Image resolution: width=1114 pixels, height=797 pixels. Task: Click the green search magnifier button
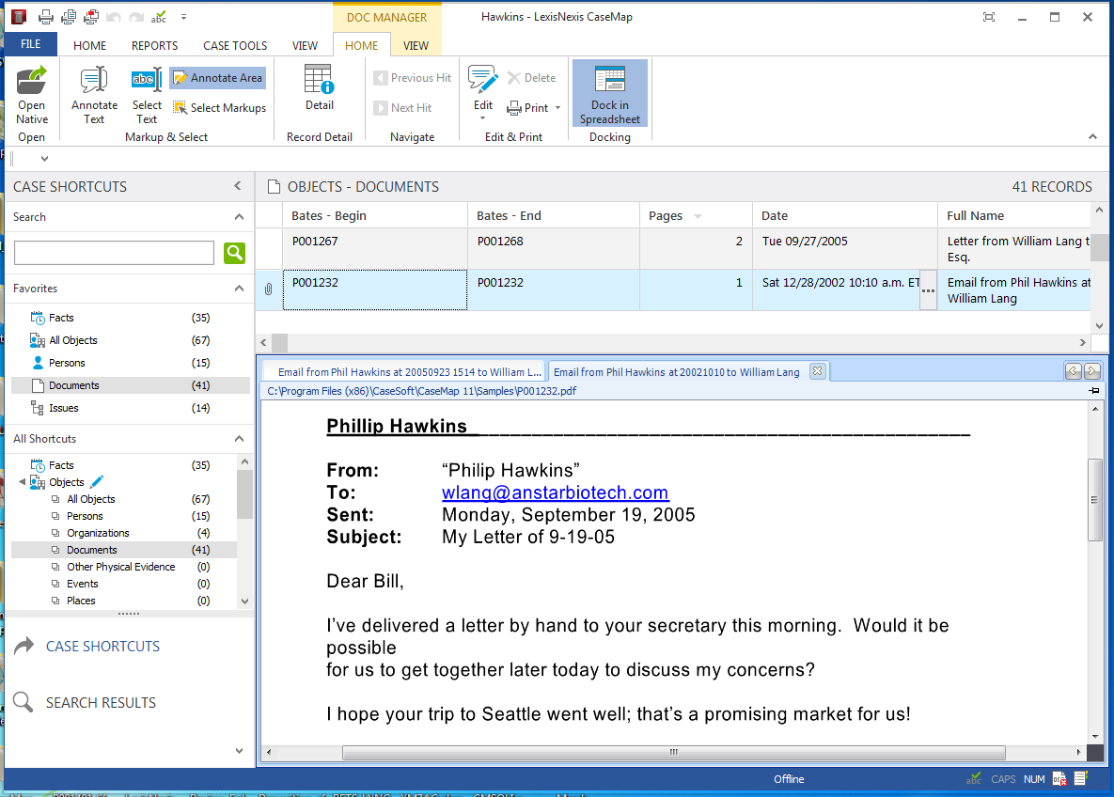pyautogui.click(x=234, y=253)
